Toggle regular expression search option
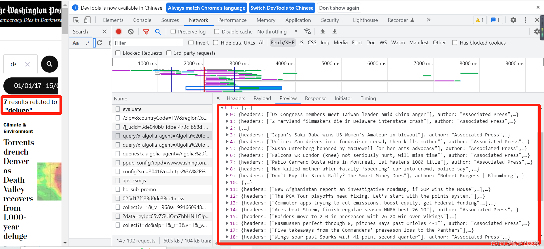 coord(88,43)
